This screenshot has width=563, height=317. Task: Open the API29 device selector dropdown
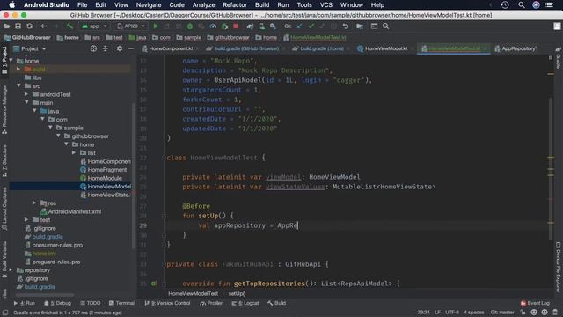131,26
